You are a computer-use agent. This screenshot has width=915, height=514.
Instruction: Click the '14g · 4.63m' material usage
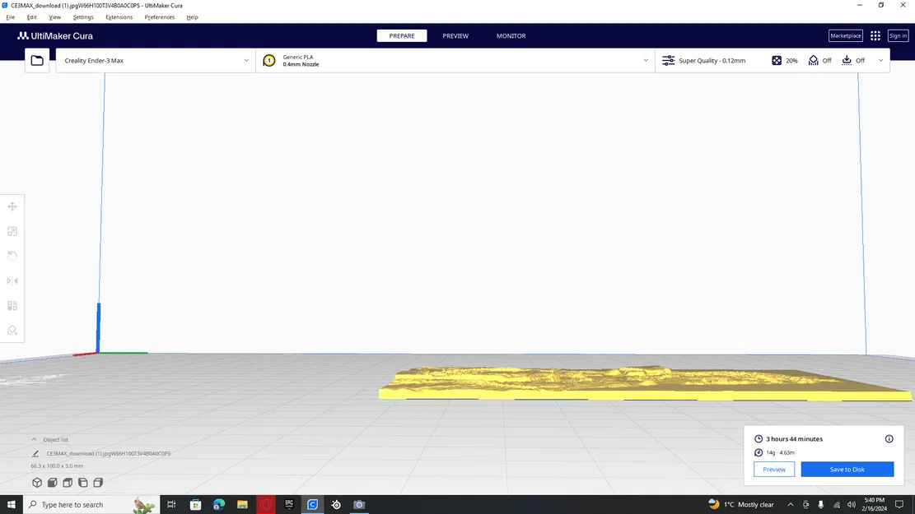[x=780, y=452]
